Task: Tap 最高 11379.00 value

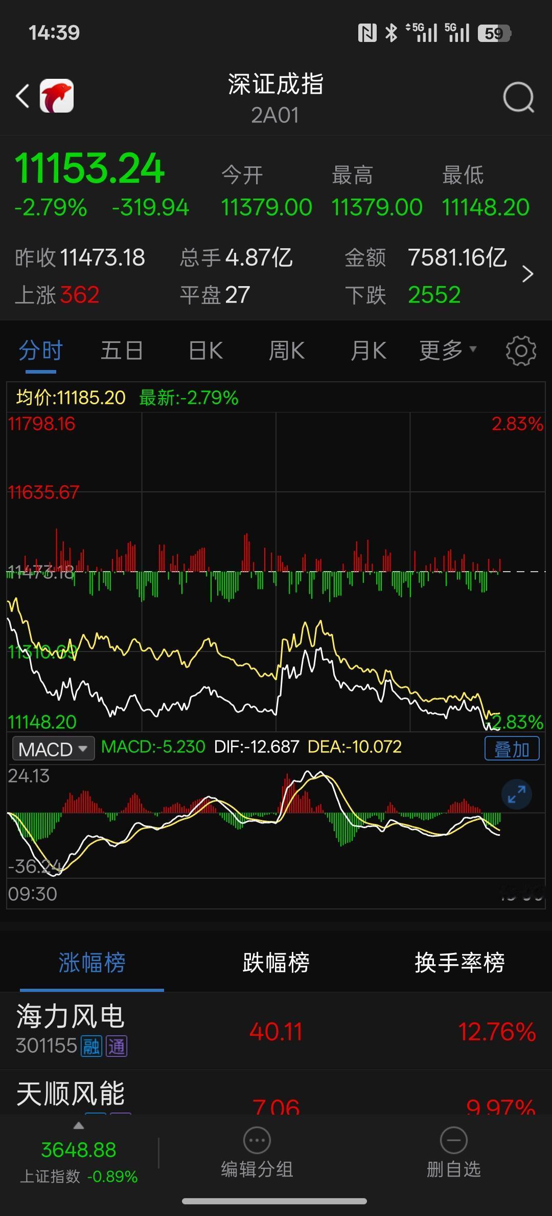Action: pos(377,207)
